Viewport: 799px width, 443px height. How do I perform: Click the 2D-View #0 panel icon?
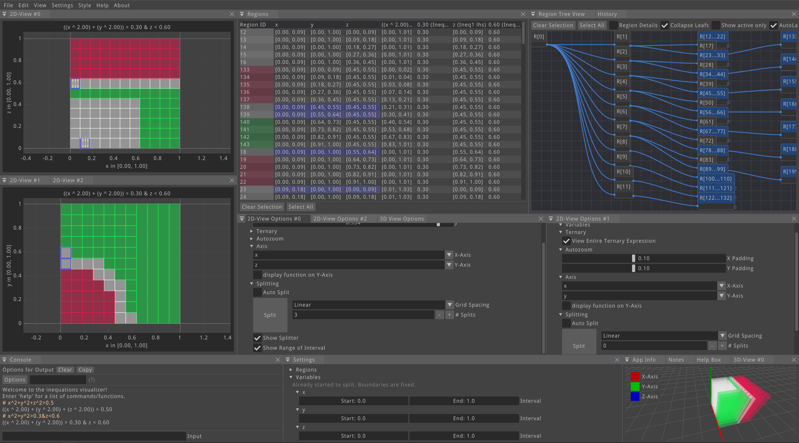[x=5, y=14]
